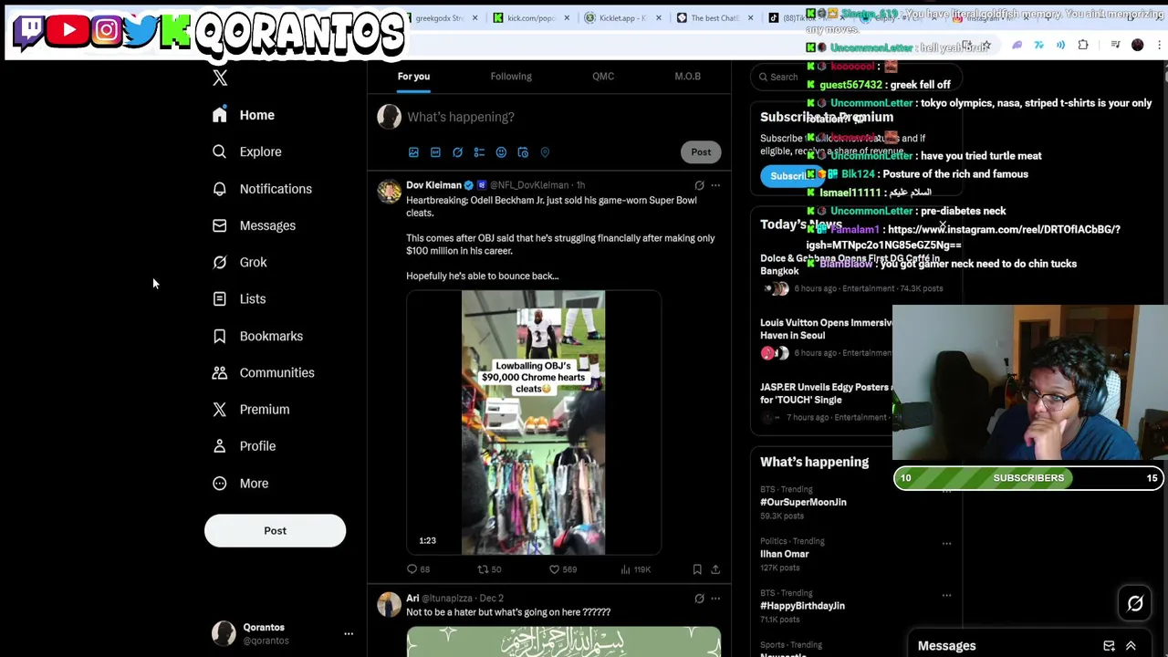Image resolution: width=1168 pixels, height=657 pixels.
Task: Open Bookmarks from the sidebar
Action: click(x=257, y=336)
